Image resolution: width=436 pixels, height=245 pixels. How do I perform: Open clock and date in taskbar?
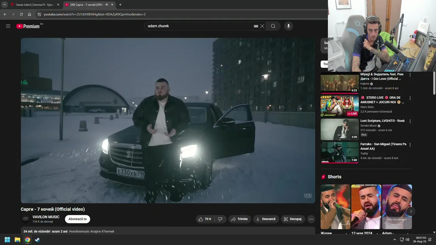tap(419, 240)
